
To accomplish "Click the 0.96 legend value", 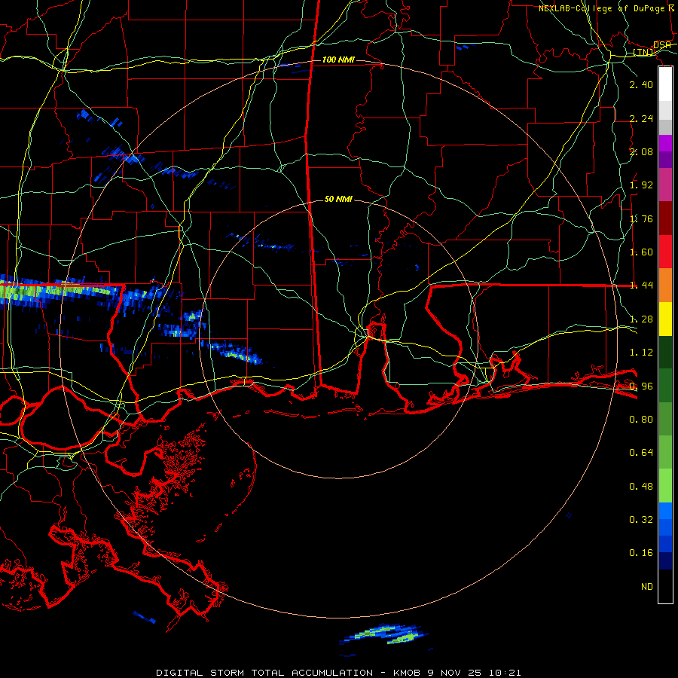I will point(641,386).
